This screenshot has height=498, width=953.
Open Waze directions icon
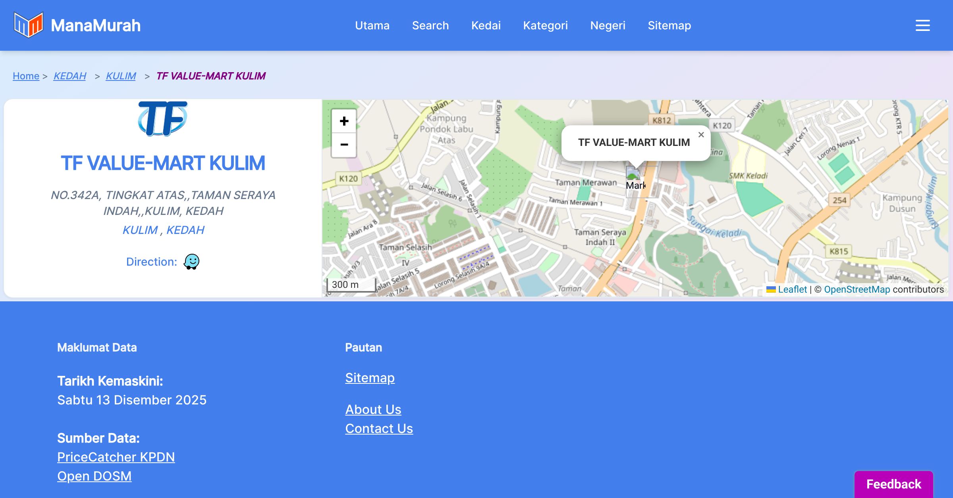191,262
